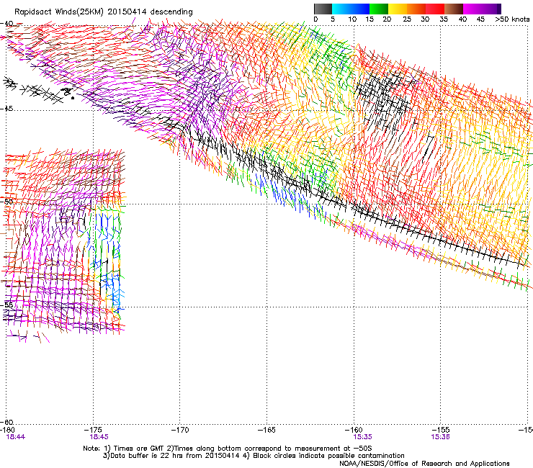The height and width of the screenshot is (468, 533).
Task: Click the yellow 20-25 knots color segment
Action: pos(398,9)
